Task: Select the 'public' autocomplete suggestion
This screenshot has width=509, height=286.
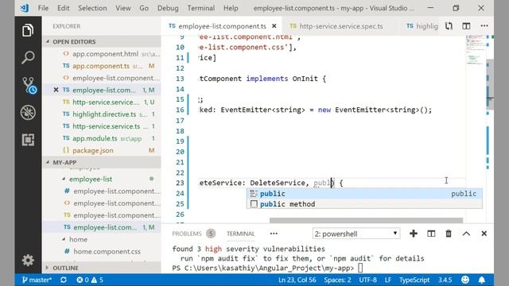Action: click(364, 194)
